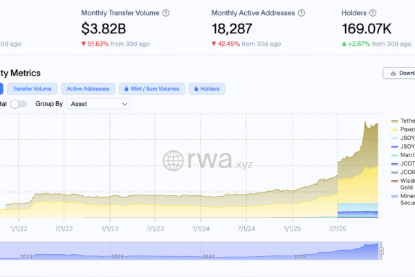Click the Monthly Transfer Volume help icon
The width and height of the screenshot is (415, 277).
click(x=165, y=13)
